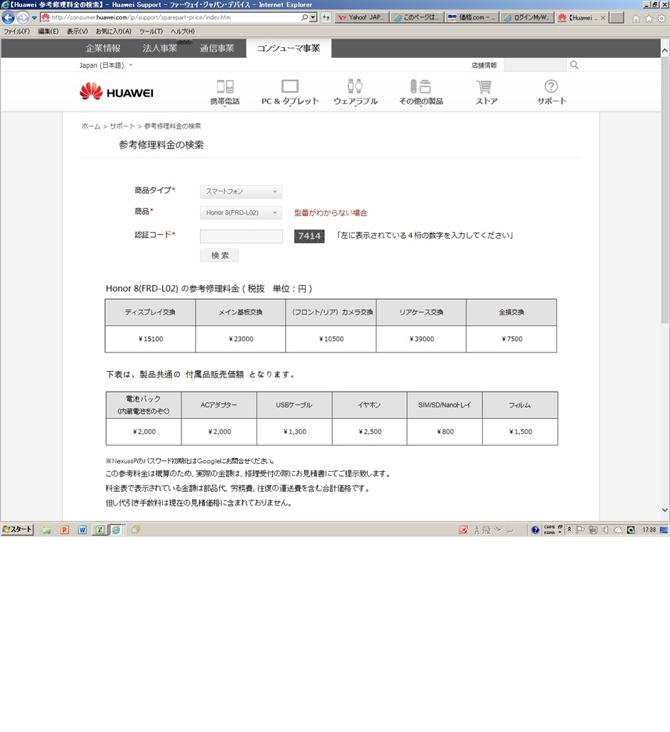Open the ヘルプ(H) menu
Image resolution: width=670 pixels, height=732 pixels.
182,31
